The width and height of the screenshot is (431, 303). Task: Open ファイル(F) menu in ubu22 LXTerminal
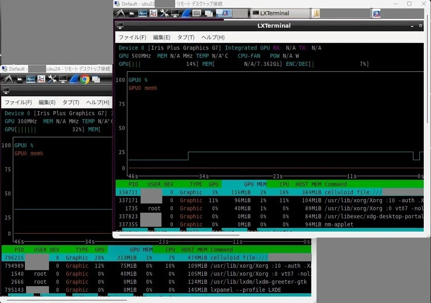(133, 37)
